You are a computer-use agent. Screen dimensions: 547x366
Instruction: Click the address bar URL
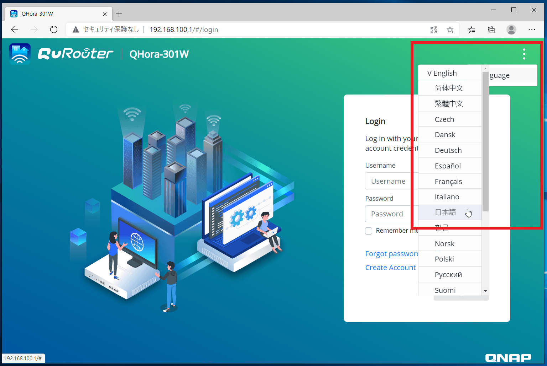pos(184,29)
